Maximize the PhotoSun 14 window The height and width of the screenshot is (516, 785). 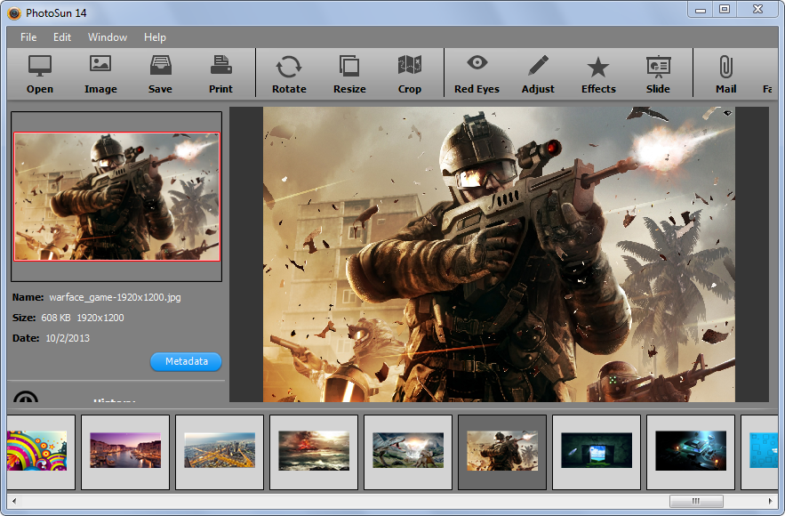click(x=725, y=10)
